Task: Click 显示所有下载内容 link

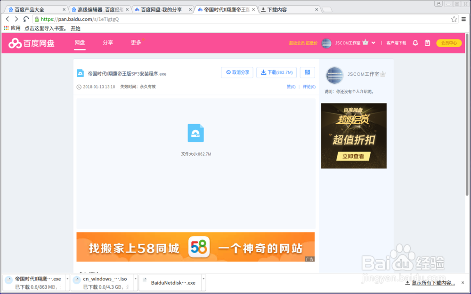Action: (430, 283)
